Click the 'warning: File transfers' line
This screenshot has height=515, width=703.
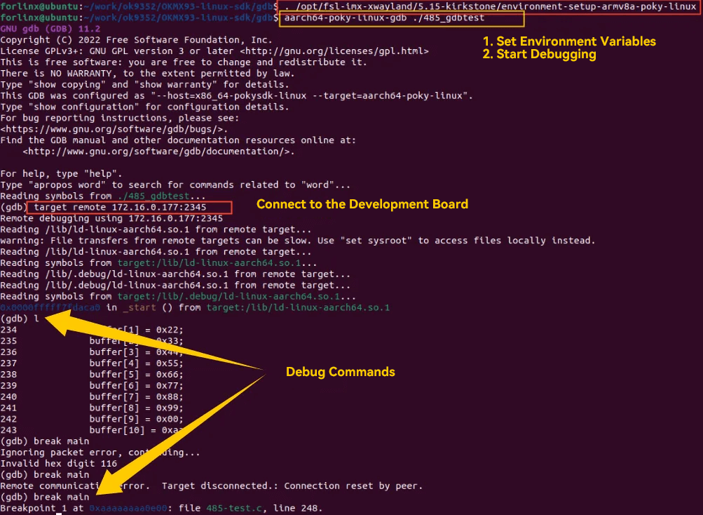pos(297,241)
